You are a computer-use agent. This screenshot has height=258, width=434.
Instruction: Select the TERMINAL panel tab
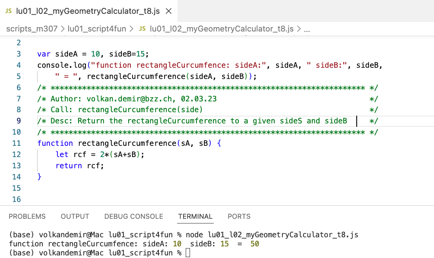pos(195,217)
